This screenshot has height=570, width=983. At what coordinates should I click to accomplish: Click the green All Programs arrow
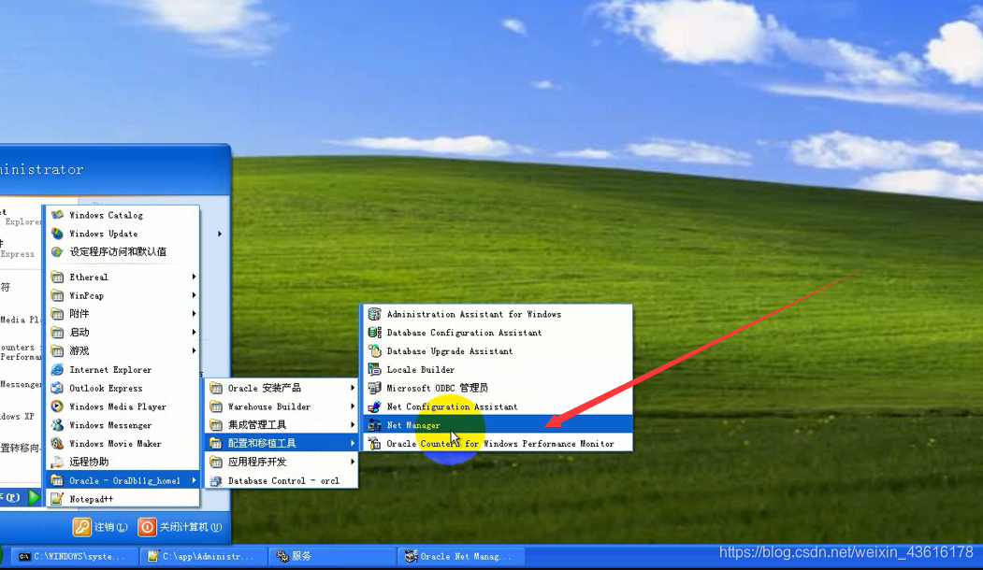(34, 498)
